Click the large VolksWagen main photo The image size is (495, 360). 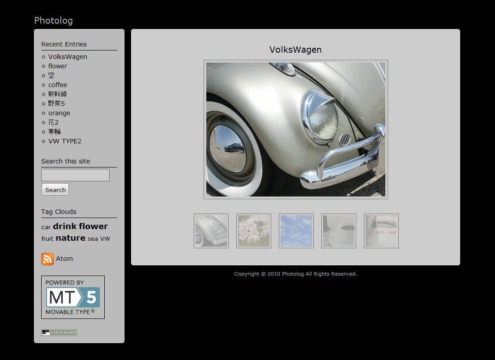[x=296, y=130]
